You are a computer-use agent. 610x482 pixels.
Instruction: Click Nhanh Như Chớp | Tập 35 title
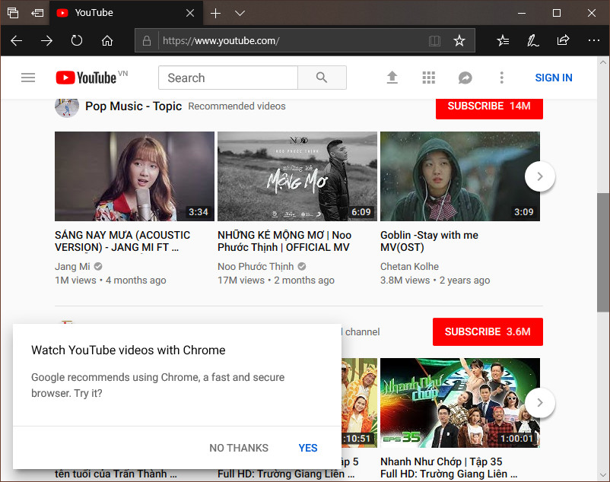[x=449, y=468]
